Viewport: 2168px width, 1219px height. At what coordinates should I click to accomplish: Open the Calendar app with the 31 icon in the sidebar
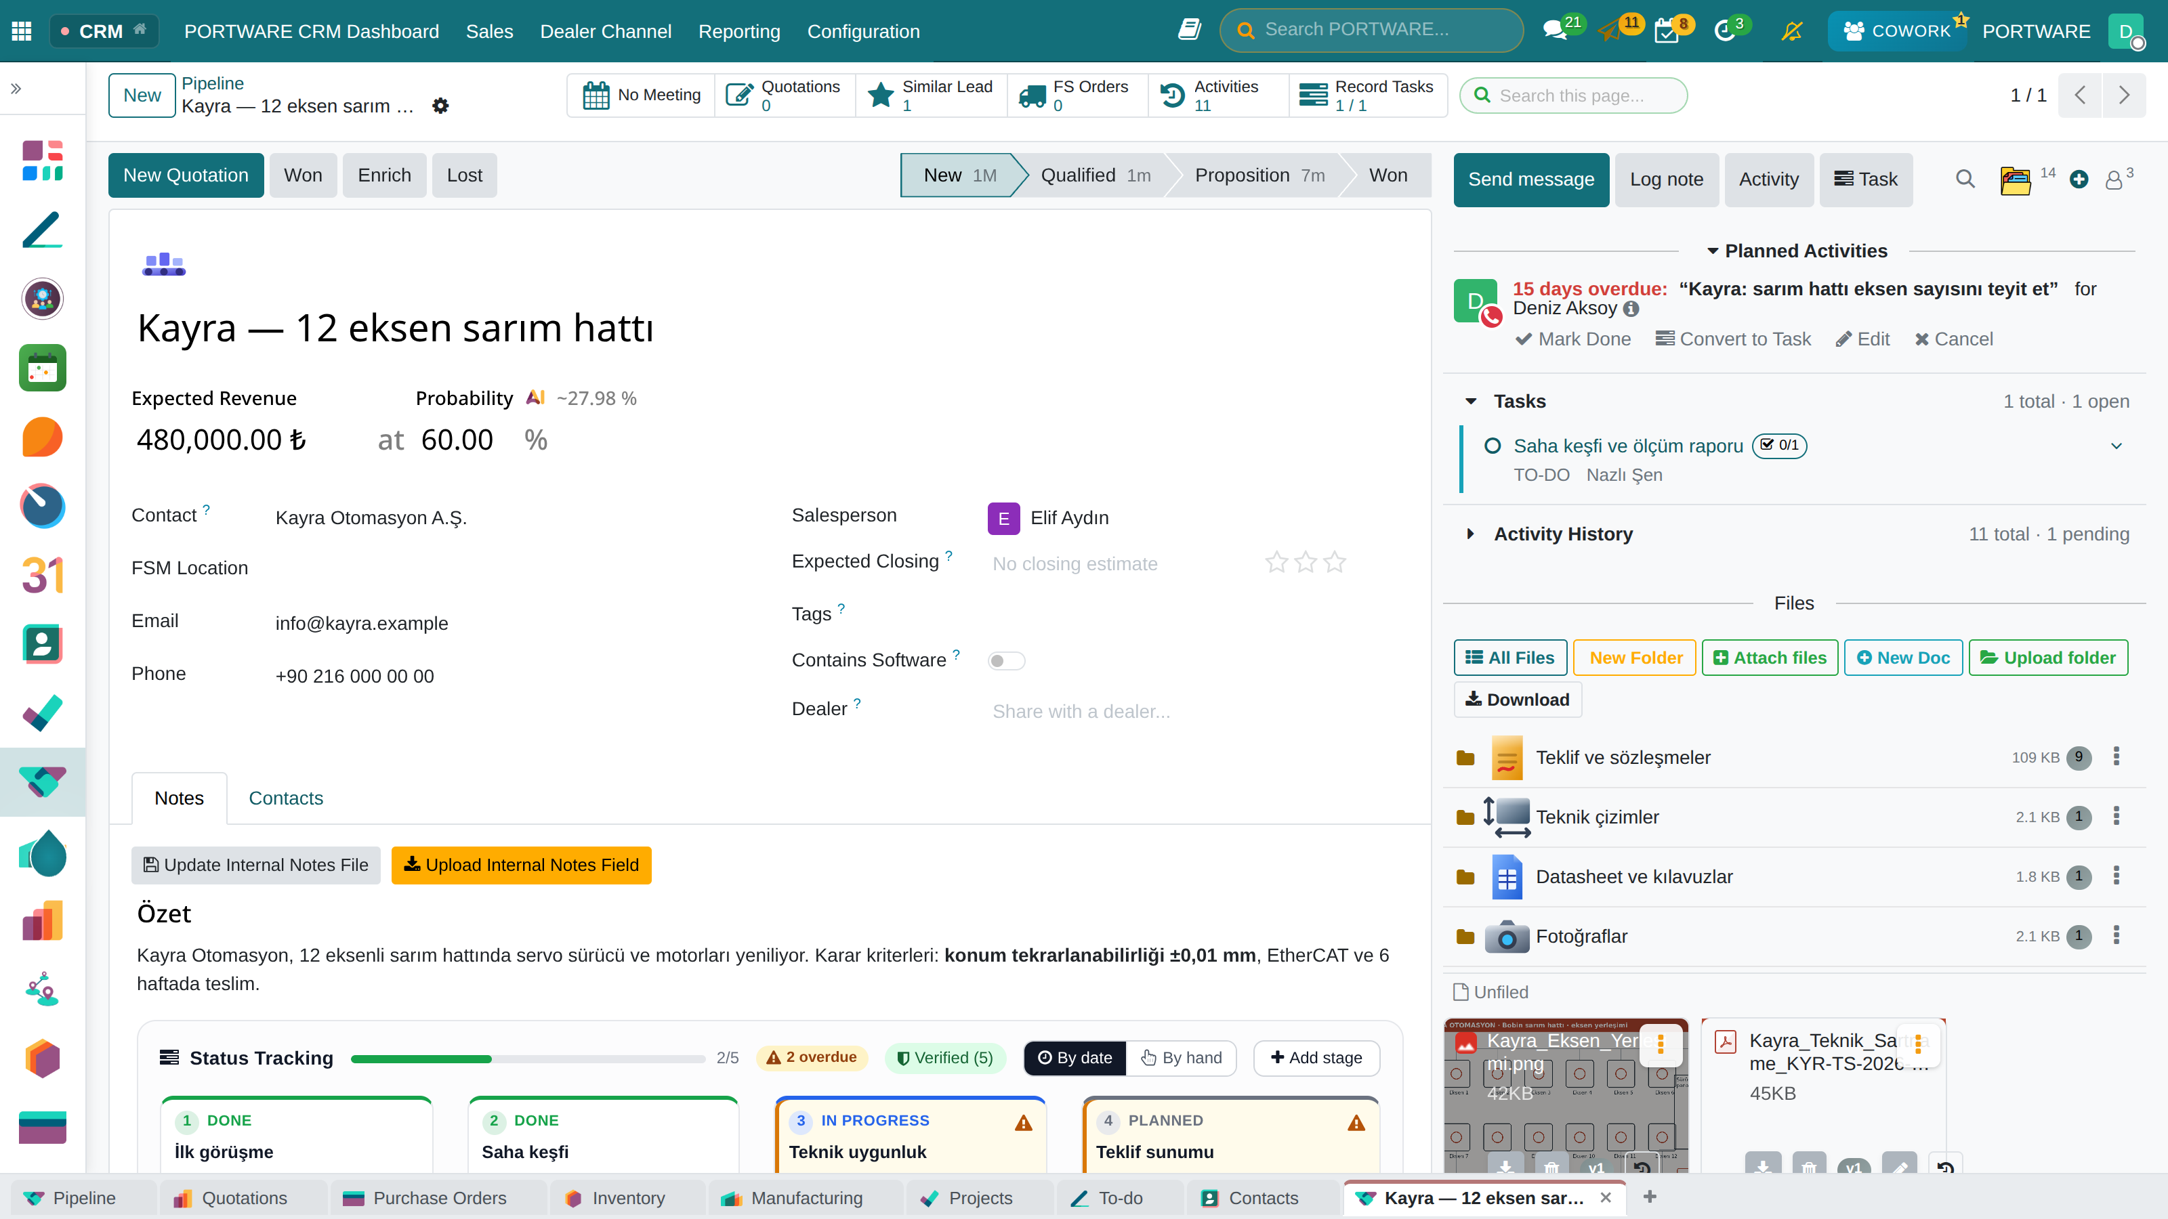(42, 576)
